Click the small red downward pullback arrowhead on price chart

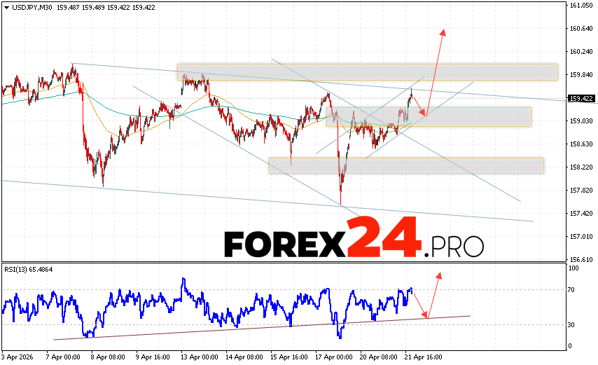point(423,113)
